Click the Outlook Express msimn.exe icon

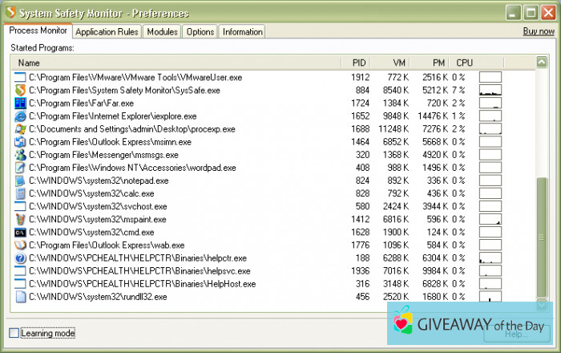21,142
